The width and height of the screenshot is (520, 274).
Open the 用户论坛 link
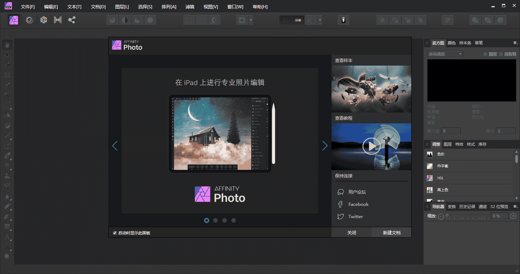[357, 192]
